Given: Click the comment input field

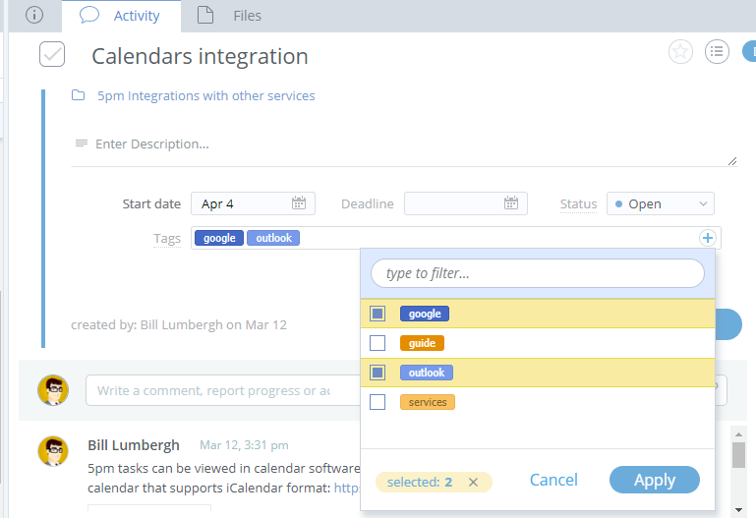Looking at the screenshot, I should (223, 391).
